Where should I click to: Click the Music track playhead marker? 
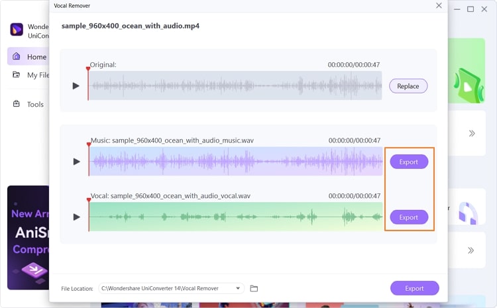click(x=89, y=144)
